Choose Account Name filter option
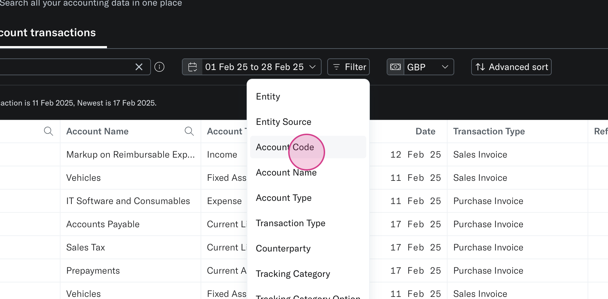 point(286,172)
